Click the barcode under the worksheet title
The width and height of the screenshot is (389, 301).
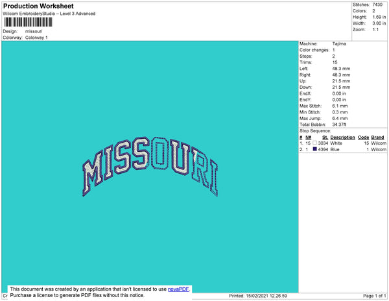(x=28, y=22)
